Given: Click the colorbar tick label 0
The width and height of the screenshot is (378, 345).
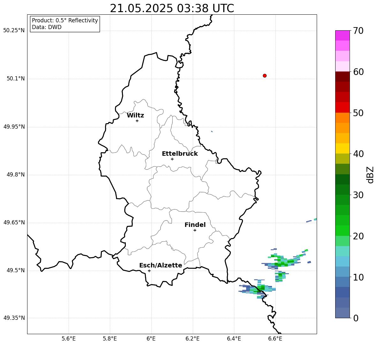Looking at the screenshot, I should (x=356, y=318).
